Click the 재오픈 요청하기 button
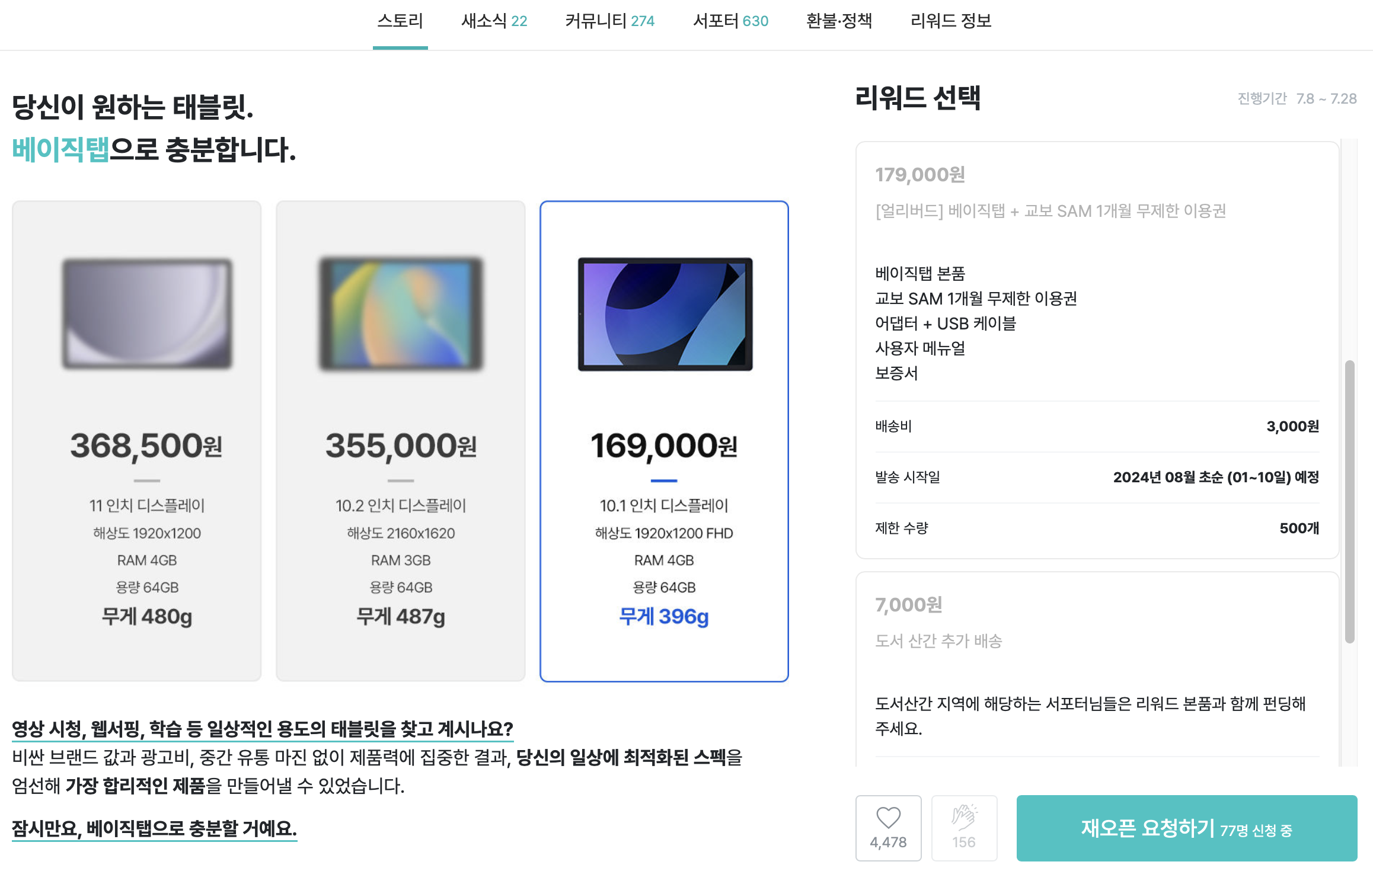The height and width of the screenshot is (884, 1373). pos(1187,828)
